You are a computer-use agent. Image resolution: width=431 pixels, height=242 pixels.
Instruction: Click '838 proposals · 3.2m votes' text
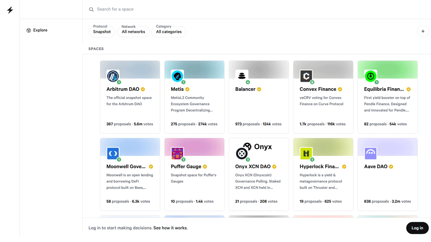pos(388,201)
